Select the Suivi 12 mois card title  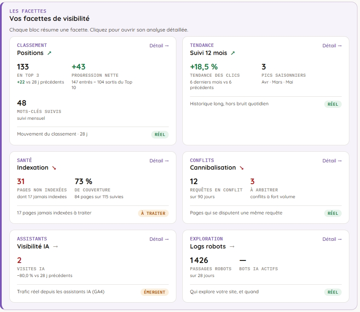pos(208,53)
